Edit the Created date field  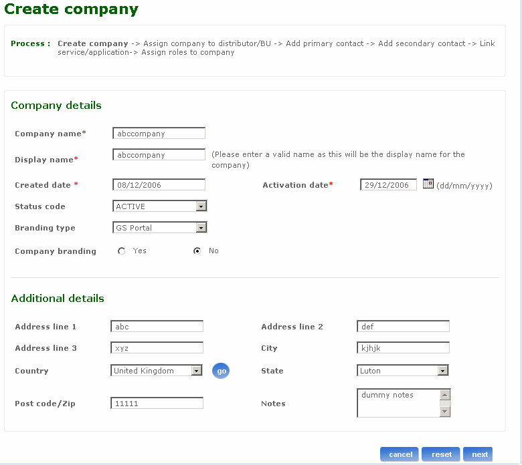(159, 185)
